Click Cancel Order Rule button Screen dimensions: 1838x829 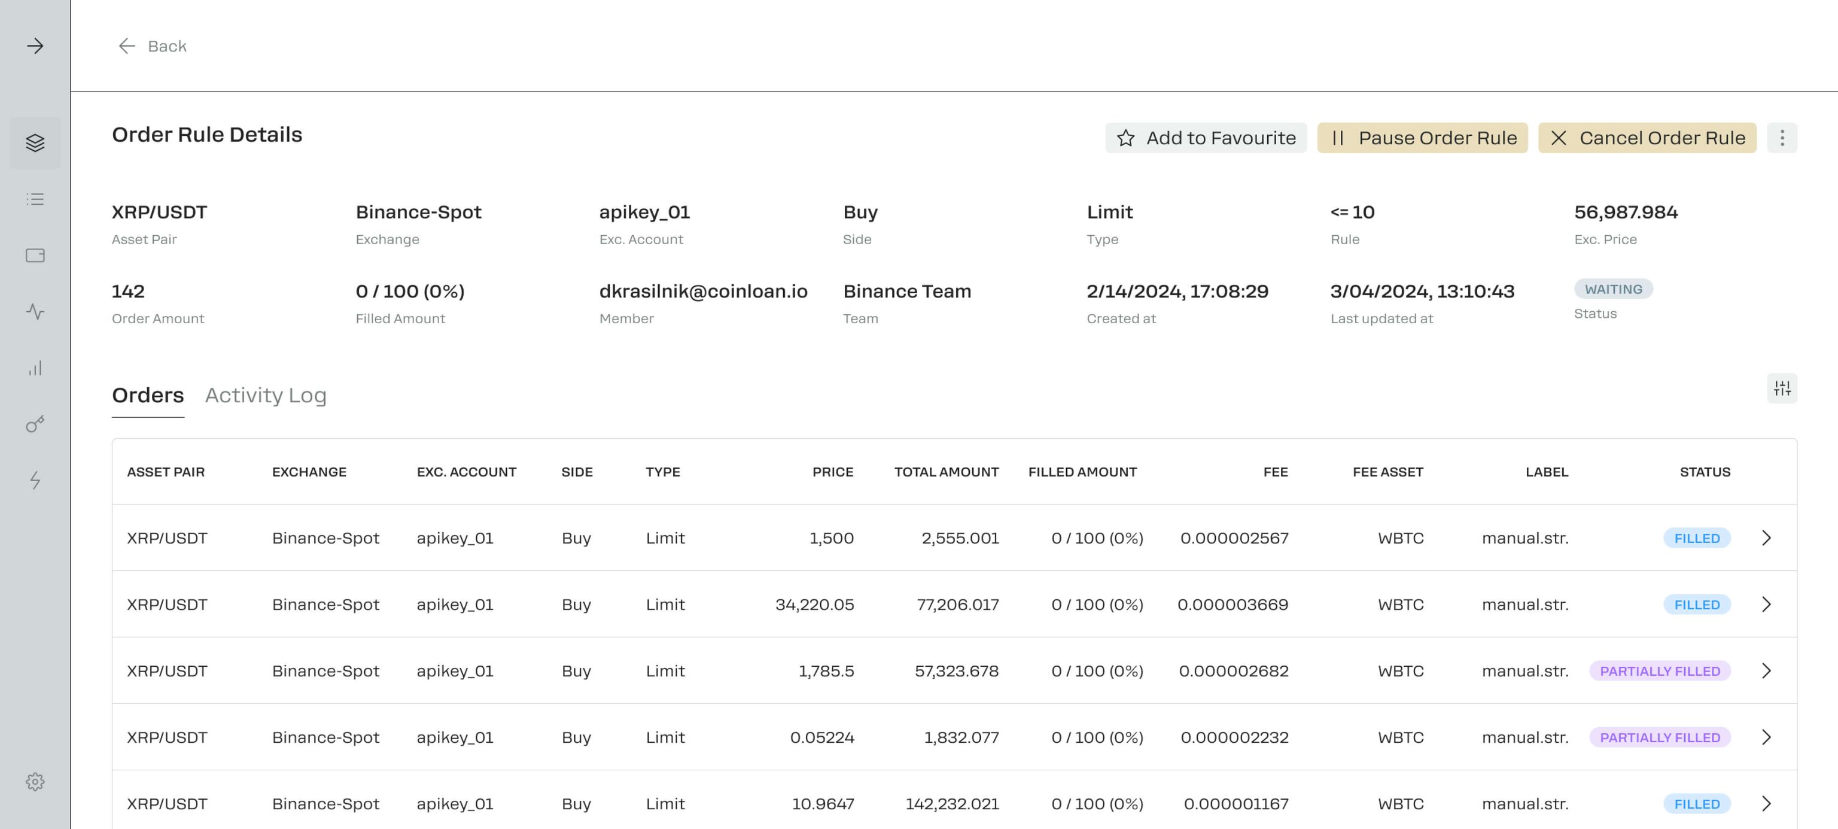(x=1647, y=138)
